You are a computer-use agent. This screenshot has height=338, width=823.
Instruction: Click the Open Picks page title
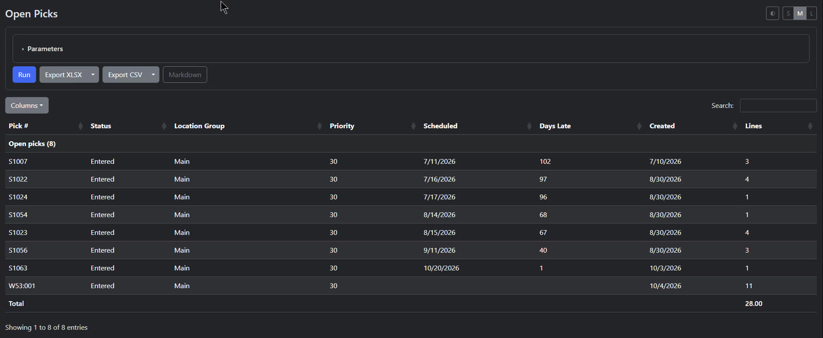pyautogui.click(x=31, y=14)
